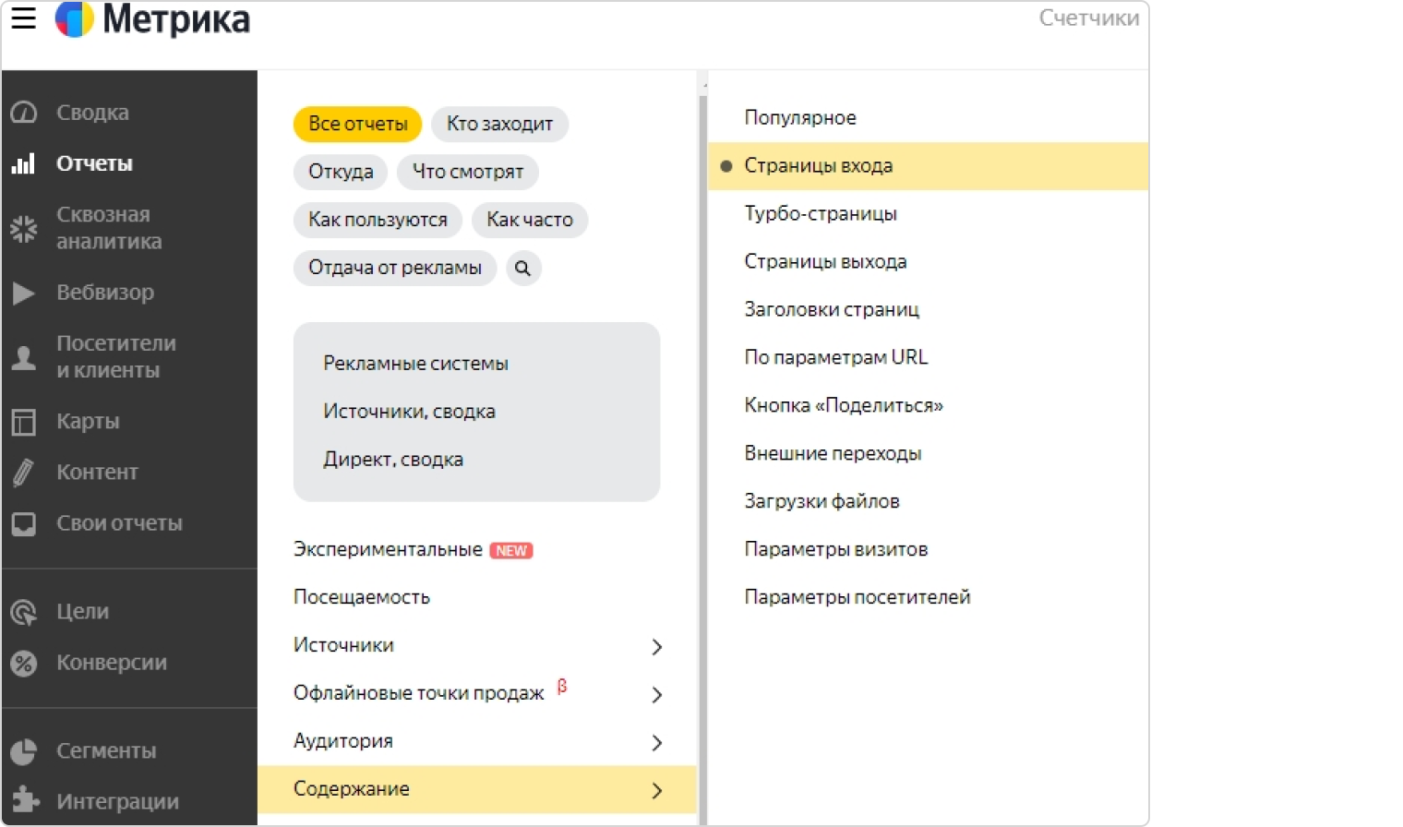The height and width of the screenshot is (827, 1403).
Task: Expand the Источники submenu arrow
Action: pyautogui.click(x=656, y=647)
